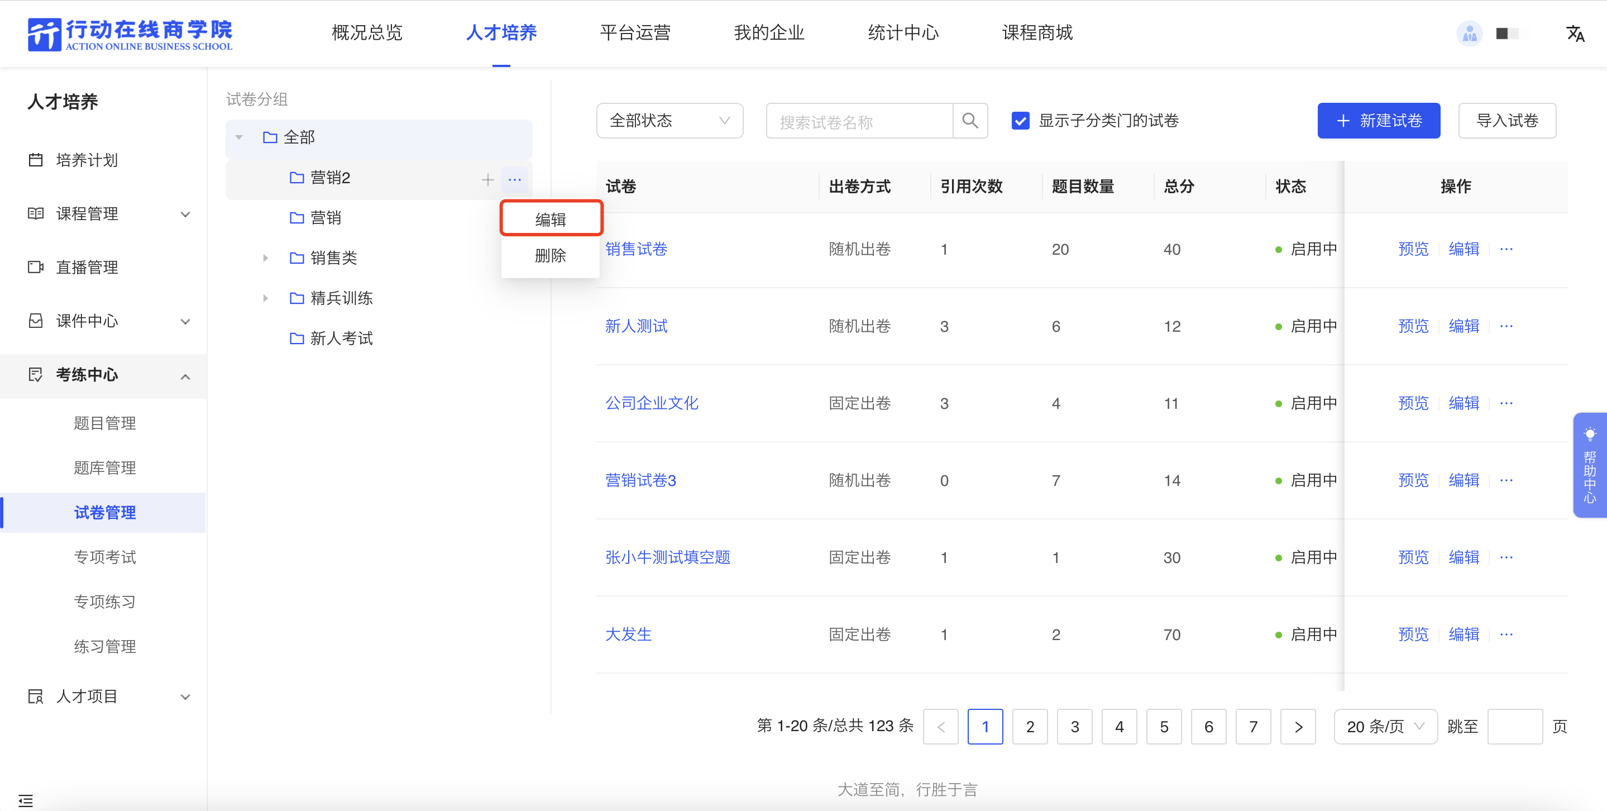Open the 全部状态 status dropdown
The width and height of the screenshot is (1607, 811).
tap(669, 121)
